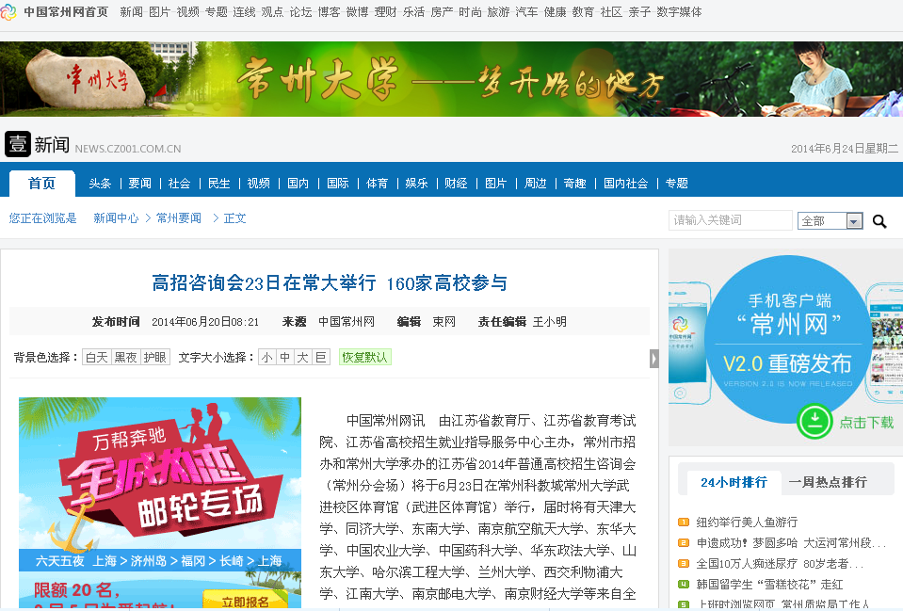Click the gray sidebar collapse arrow beside the article

tap(654, 359)
